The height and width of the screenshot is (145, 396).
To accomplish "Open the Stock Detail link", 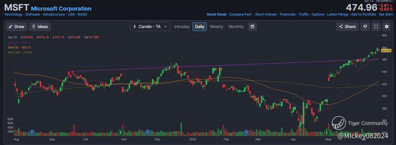I will 217,14.
